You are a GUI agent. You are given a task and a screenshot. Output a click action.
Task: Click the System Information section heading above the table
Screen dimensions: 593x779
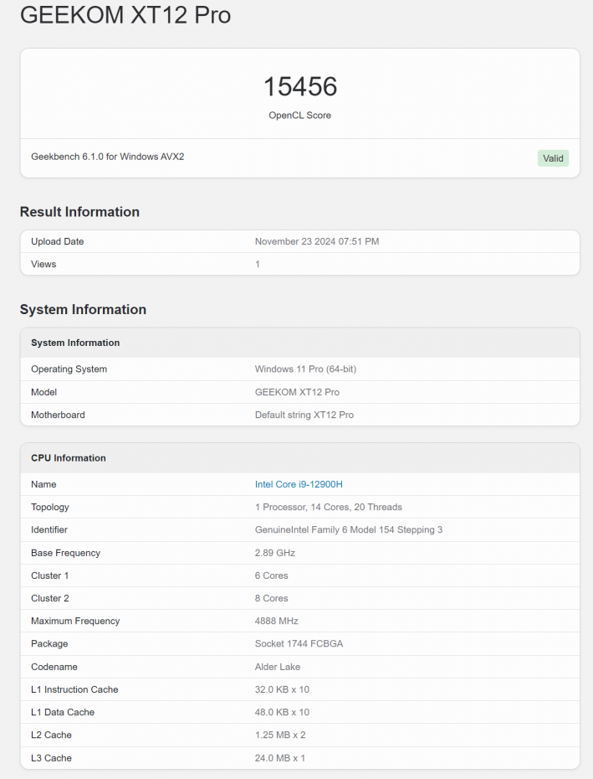pos(83,310)
